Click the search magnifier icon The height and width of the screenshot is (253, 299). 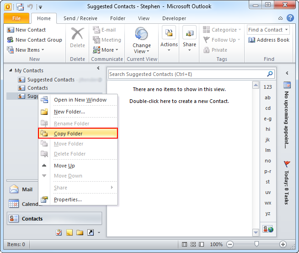[x=270, y=74]
